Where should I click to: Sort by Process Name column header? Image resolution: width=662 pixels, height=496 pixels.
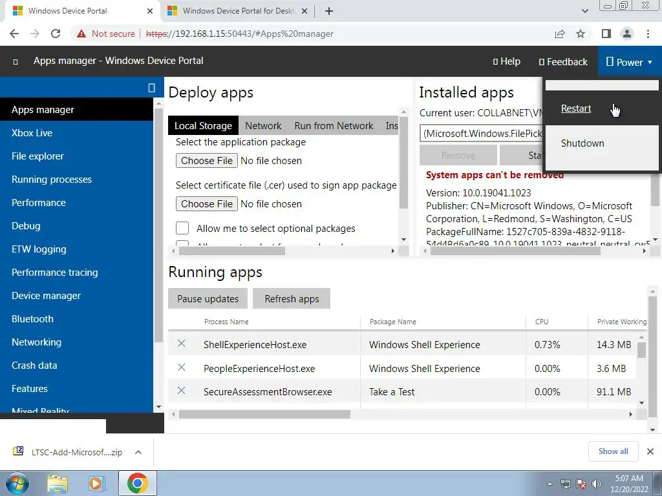tap(226, 322)
